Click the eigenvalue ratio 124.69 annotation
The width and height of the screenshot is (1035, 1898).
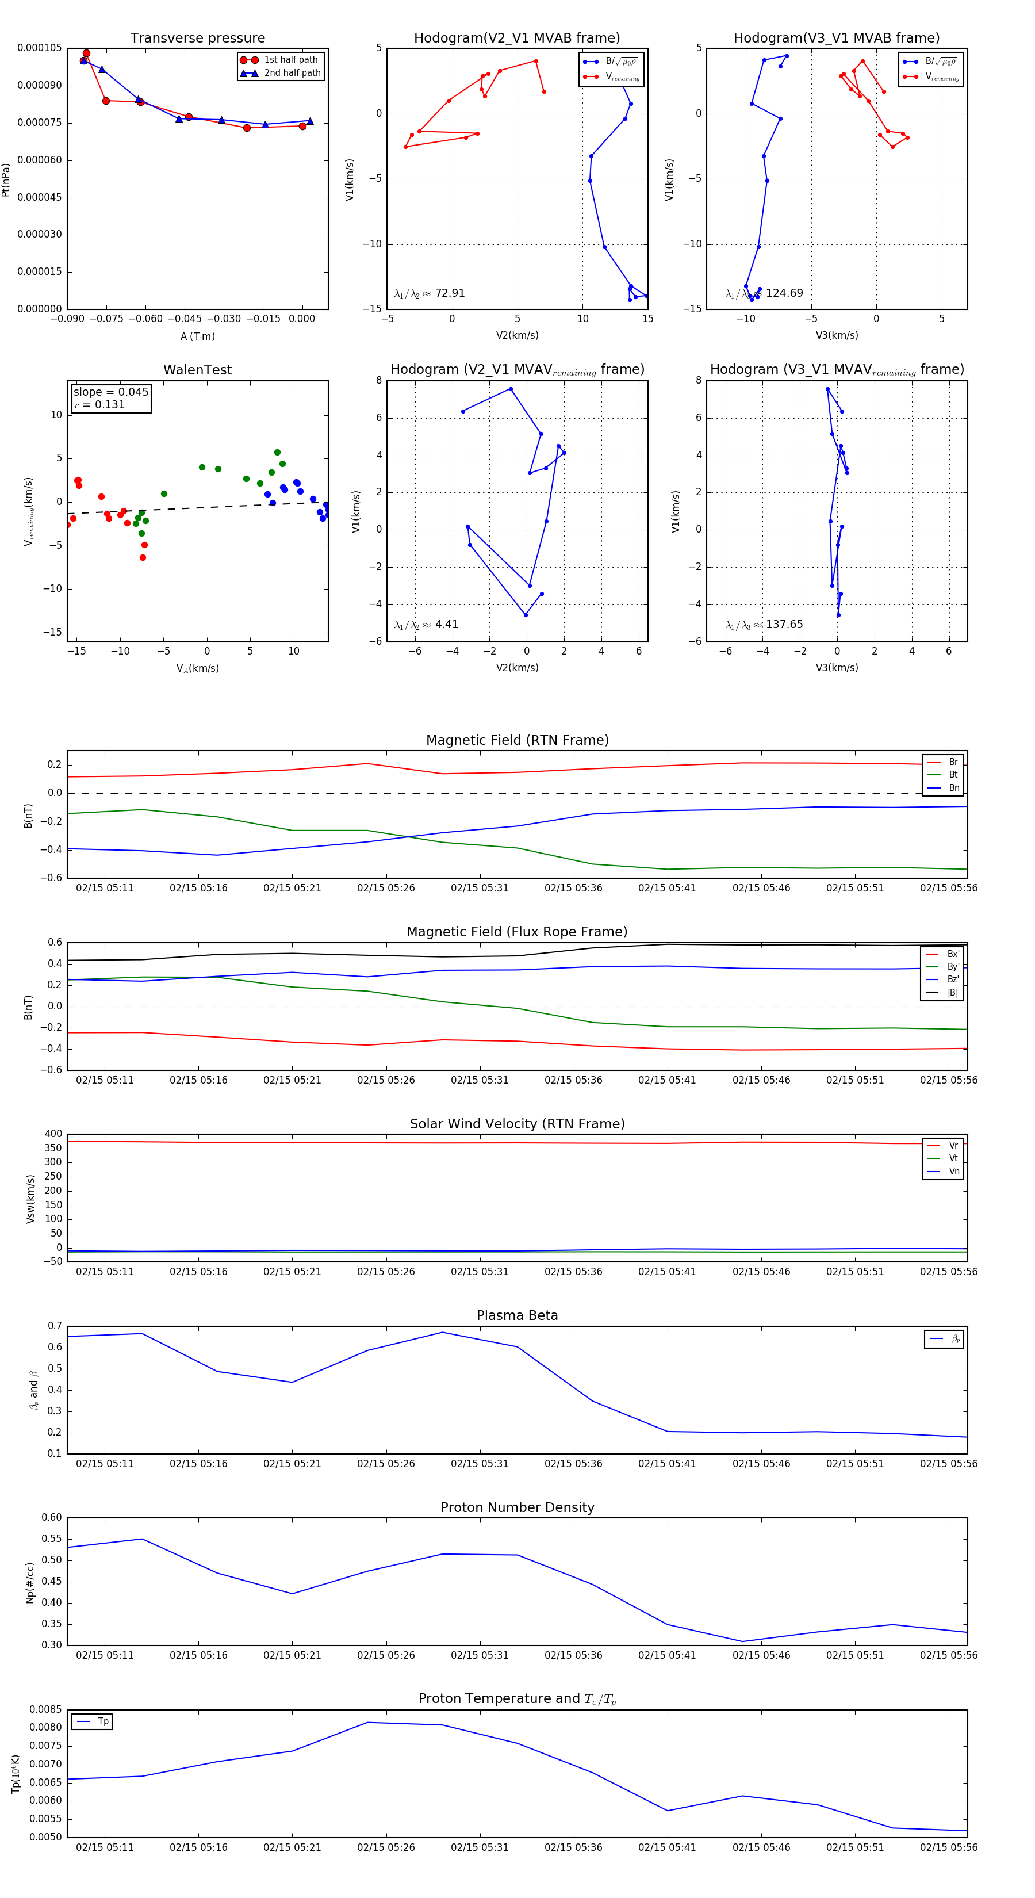pyautogui.click(x=765, y=293)
